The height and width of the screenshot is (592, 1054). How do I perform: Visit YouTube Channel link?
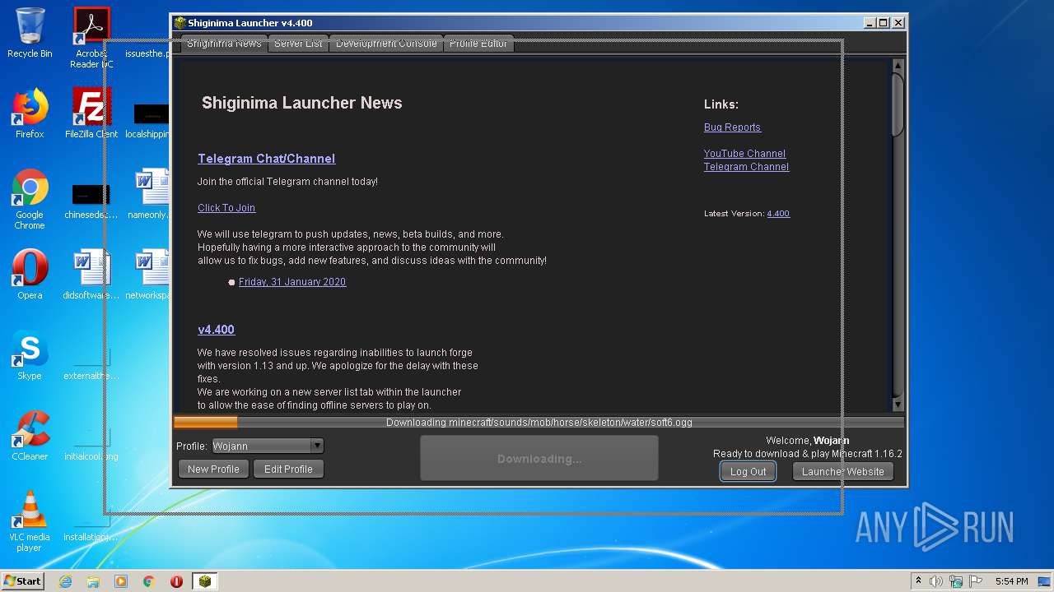(x=744, y=154)
